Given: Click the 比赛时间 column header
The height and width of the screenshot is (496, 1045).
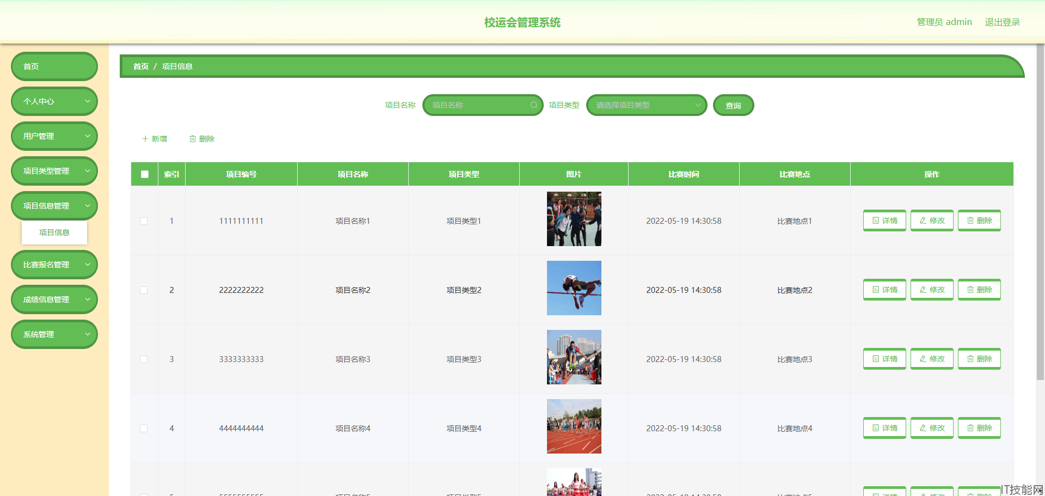Looking at the screenshot, I should point(684,174).
